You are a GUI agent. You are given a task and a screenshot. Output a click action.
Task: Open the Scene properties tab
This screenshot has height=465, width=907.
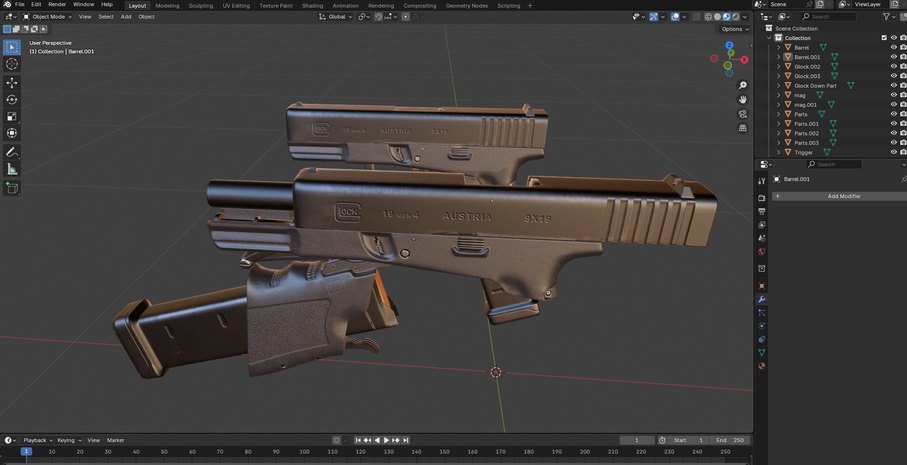point(762,238)
